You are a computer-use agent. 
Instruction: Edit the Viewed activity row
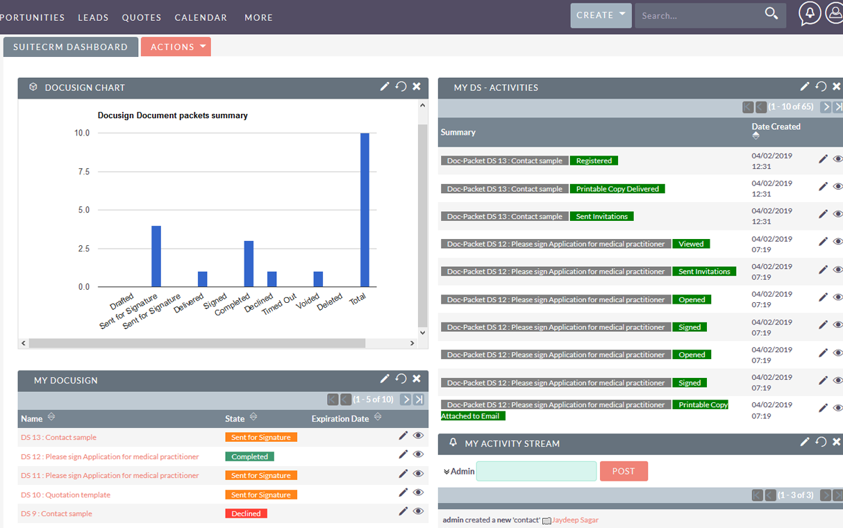pyautogui.click(x=823, y=242)
